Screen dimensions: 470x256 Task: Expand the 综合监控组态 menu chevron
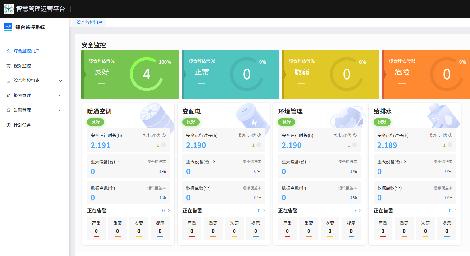(x=60, y=81)
